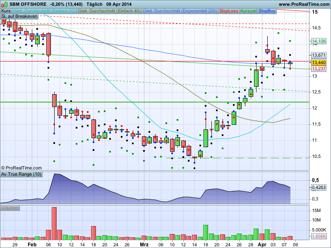Click the red 13,237 stop price tag
Viewport: 331px width, 248px height.
click(319, 69)
